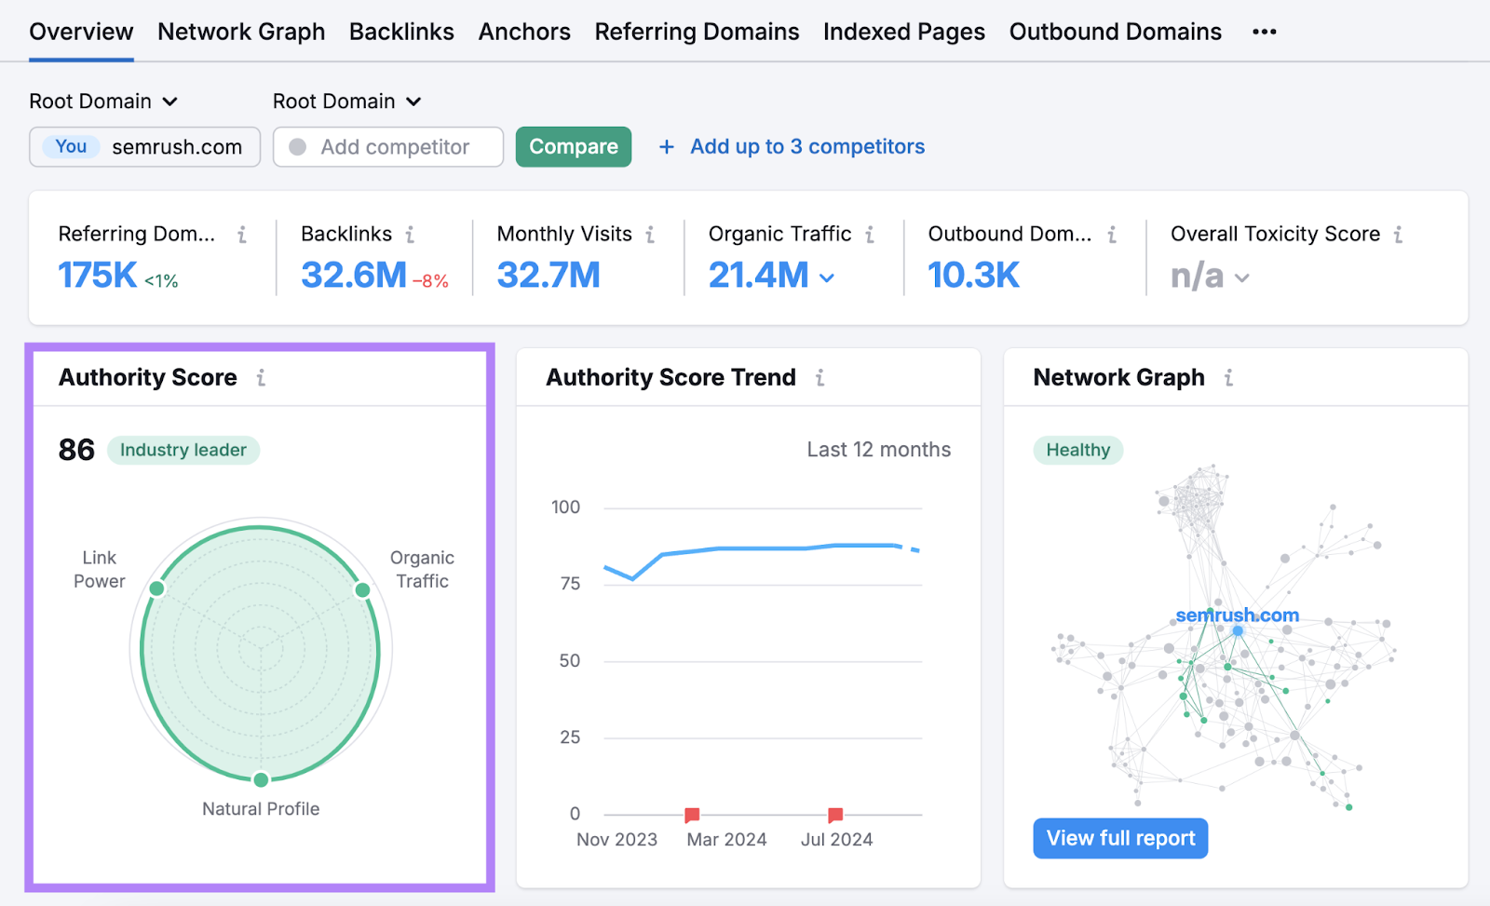Click info icon next to Overall Toxicity Score

pyautogui.click(x=1398, y=235)
